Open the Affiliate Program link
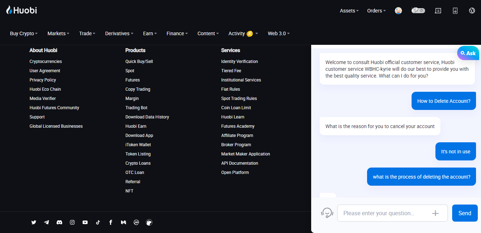Viewport: 481px width, 233px height. pos(237,136)
